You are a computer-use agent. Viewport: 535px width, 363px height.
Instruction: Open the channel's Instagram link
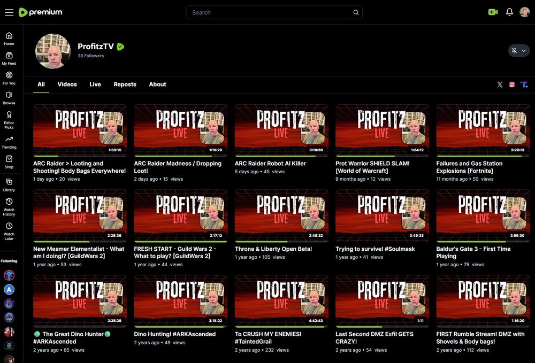click(x=512, y=84)
